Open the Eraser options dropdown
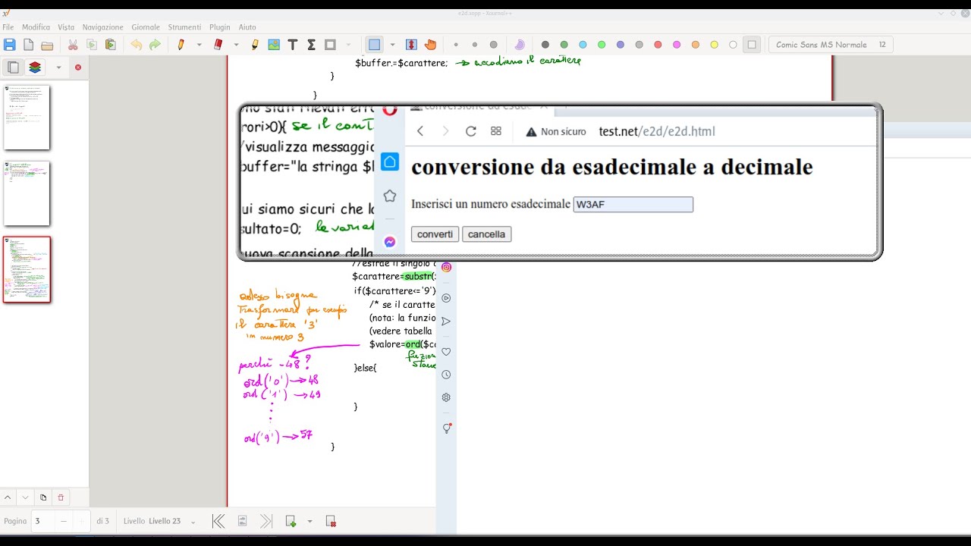 (x=237, y=45)
